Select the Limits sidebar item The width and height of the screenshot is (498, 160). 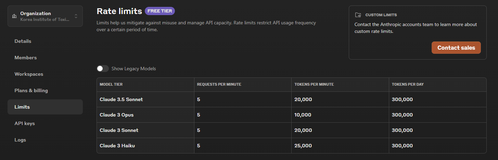22,107
